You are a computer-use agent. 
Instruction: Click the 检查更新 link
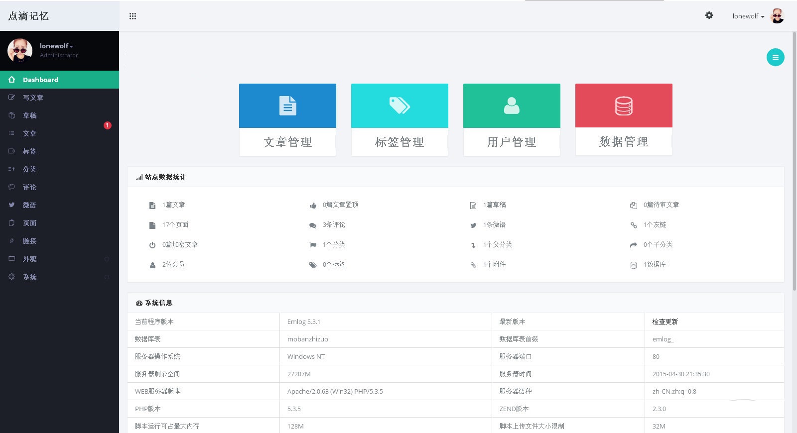665,322
